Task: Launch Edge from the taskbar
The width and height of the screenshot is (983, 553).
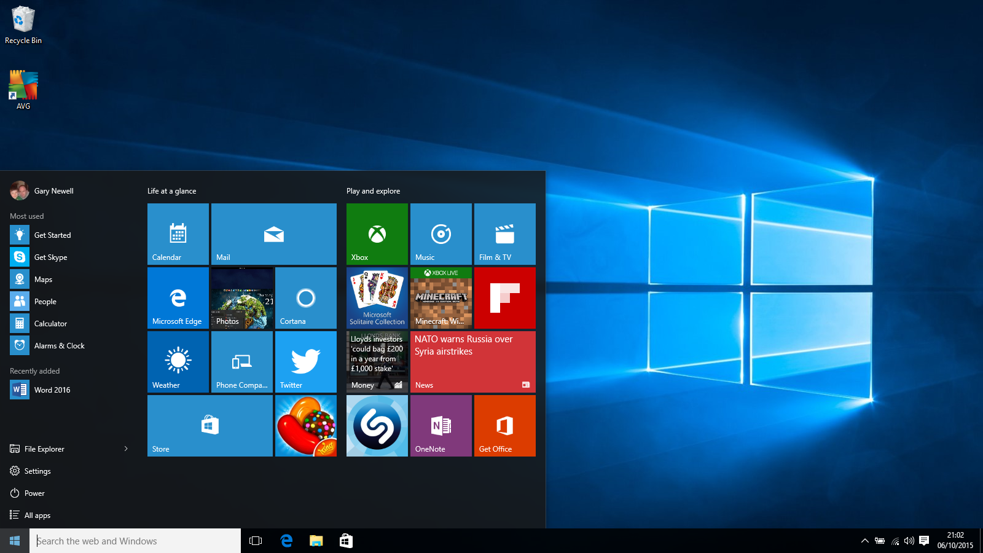Action: pyautogui.click(x=286, y=541)
